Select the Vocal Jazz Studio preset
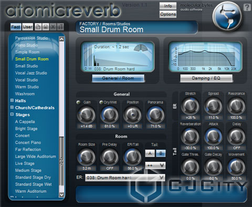 click(31, 73)
